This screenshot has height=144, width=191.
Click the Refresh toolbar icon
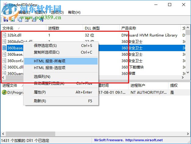click(13, 19)
